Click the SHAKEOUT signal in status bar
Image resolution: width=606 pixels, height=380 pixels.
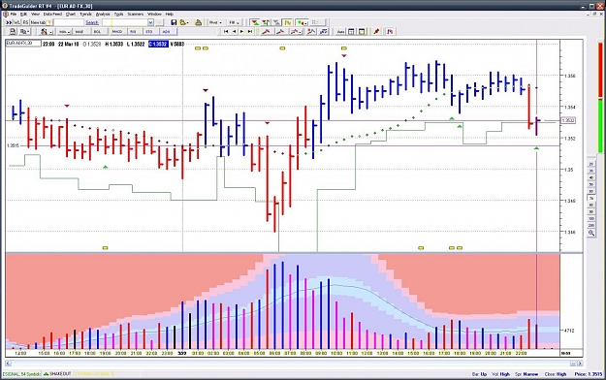57,374
